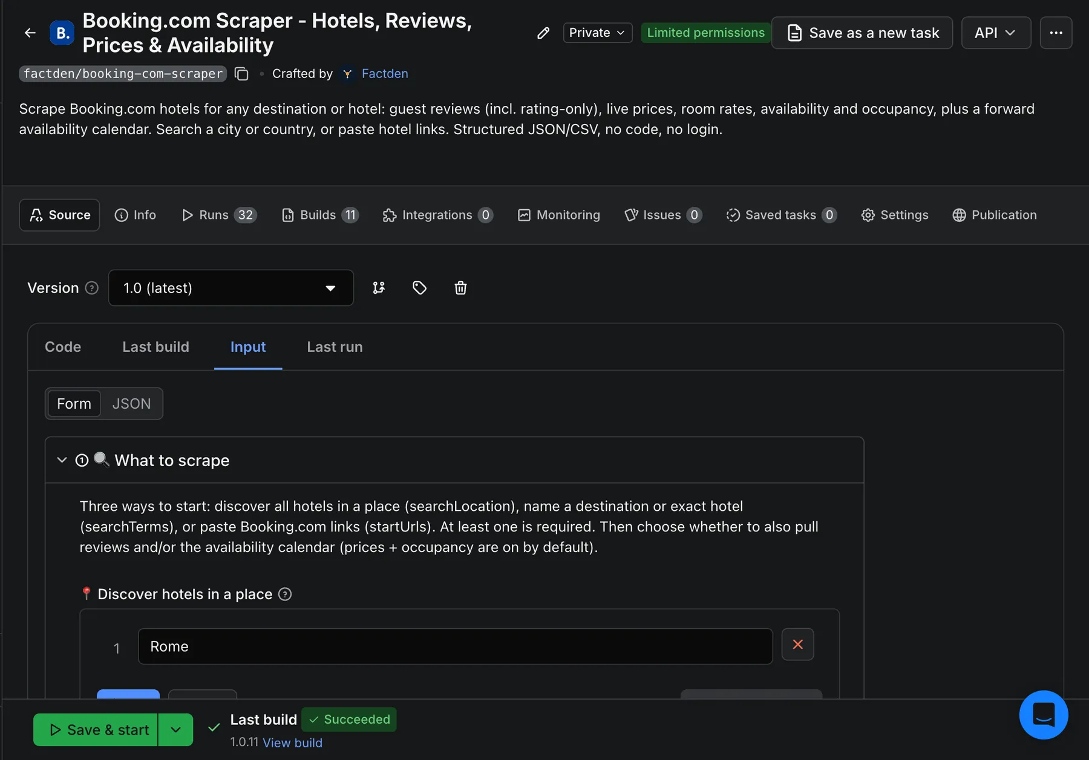Go back using the left arrow
1089x760 pixels.
point(30,33)
